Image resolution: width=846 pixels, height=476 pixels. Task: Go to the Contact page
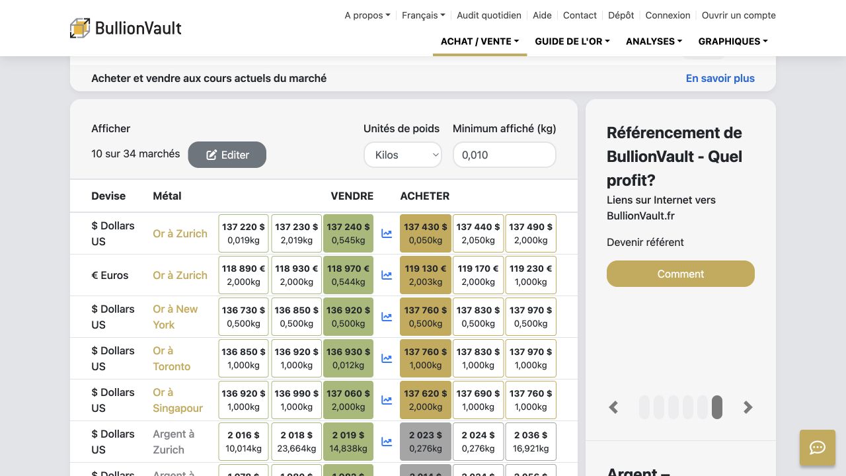[x=580, y=15]
